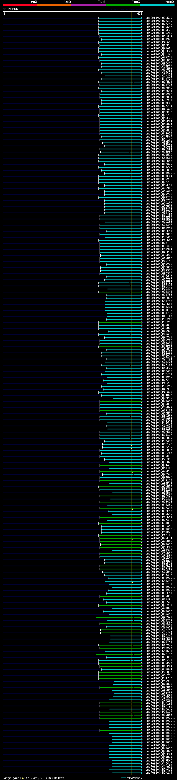Image resolution: width=177 pixels, height=780 pixels.
Task: Select the UniRef100_C5YJQ8 label
Action: (159, 362)
